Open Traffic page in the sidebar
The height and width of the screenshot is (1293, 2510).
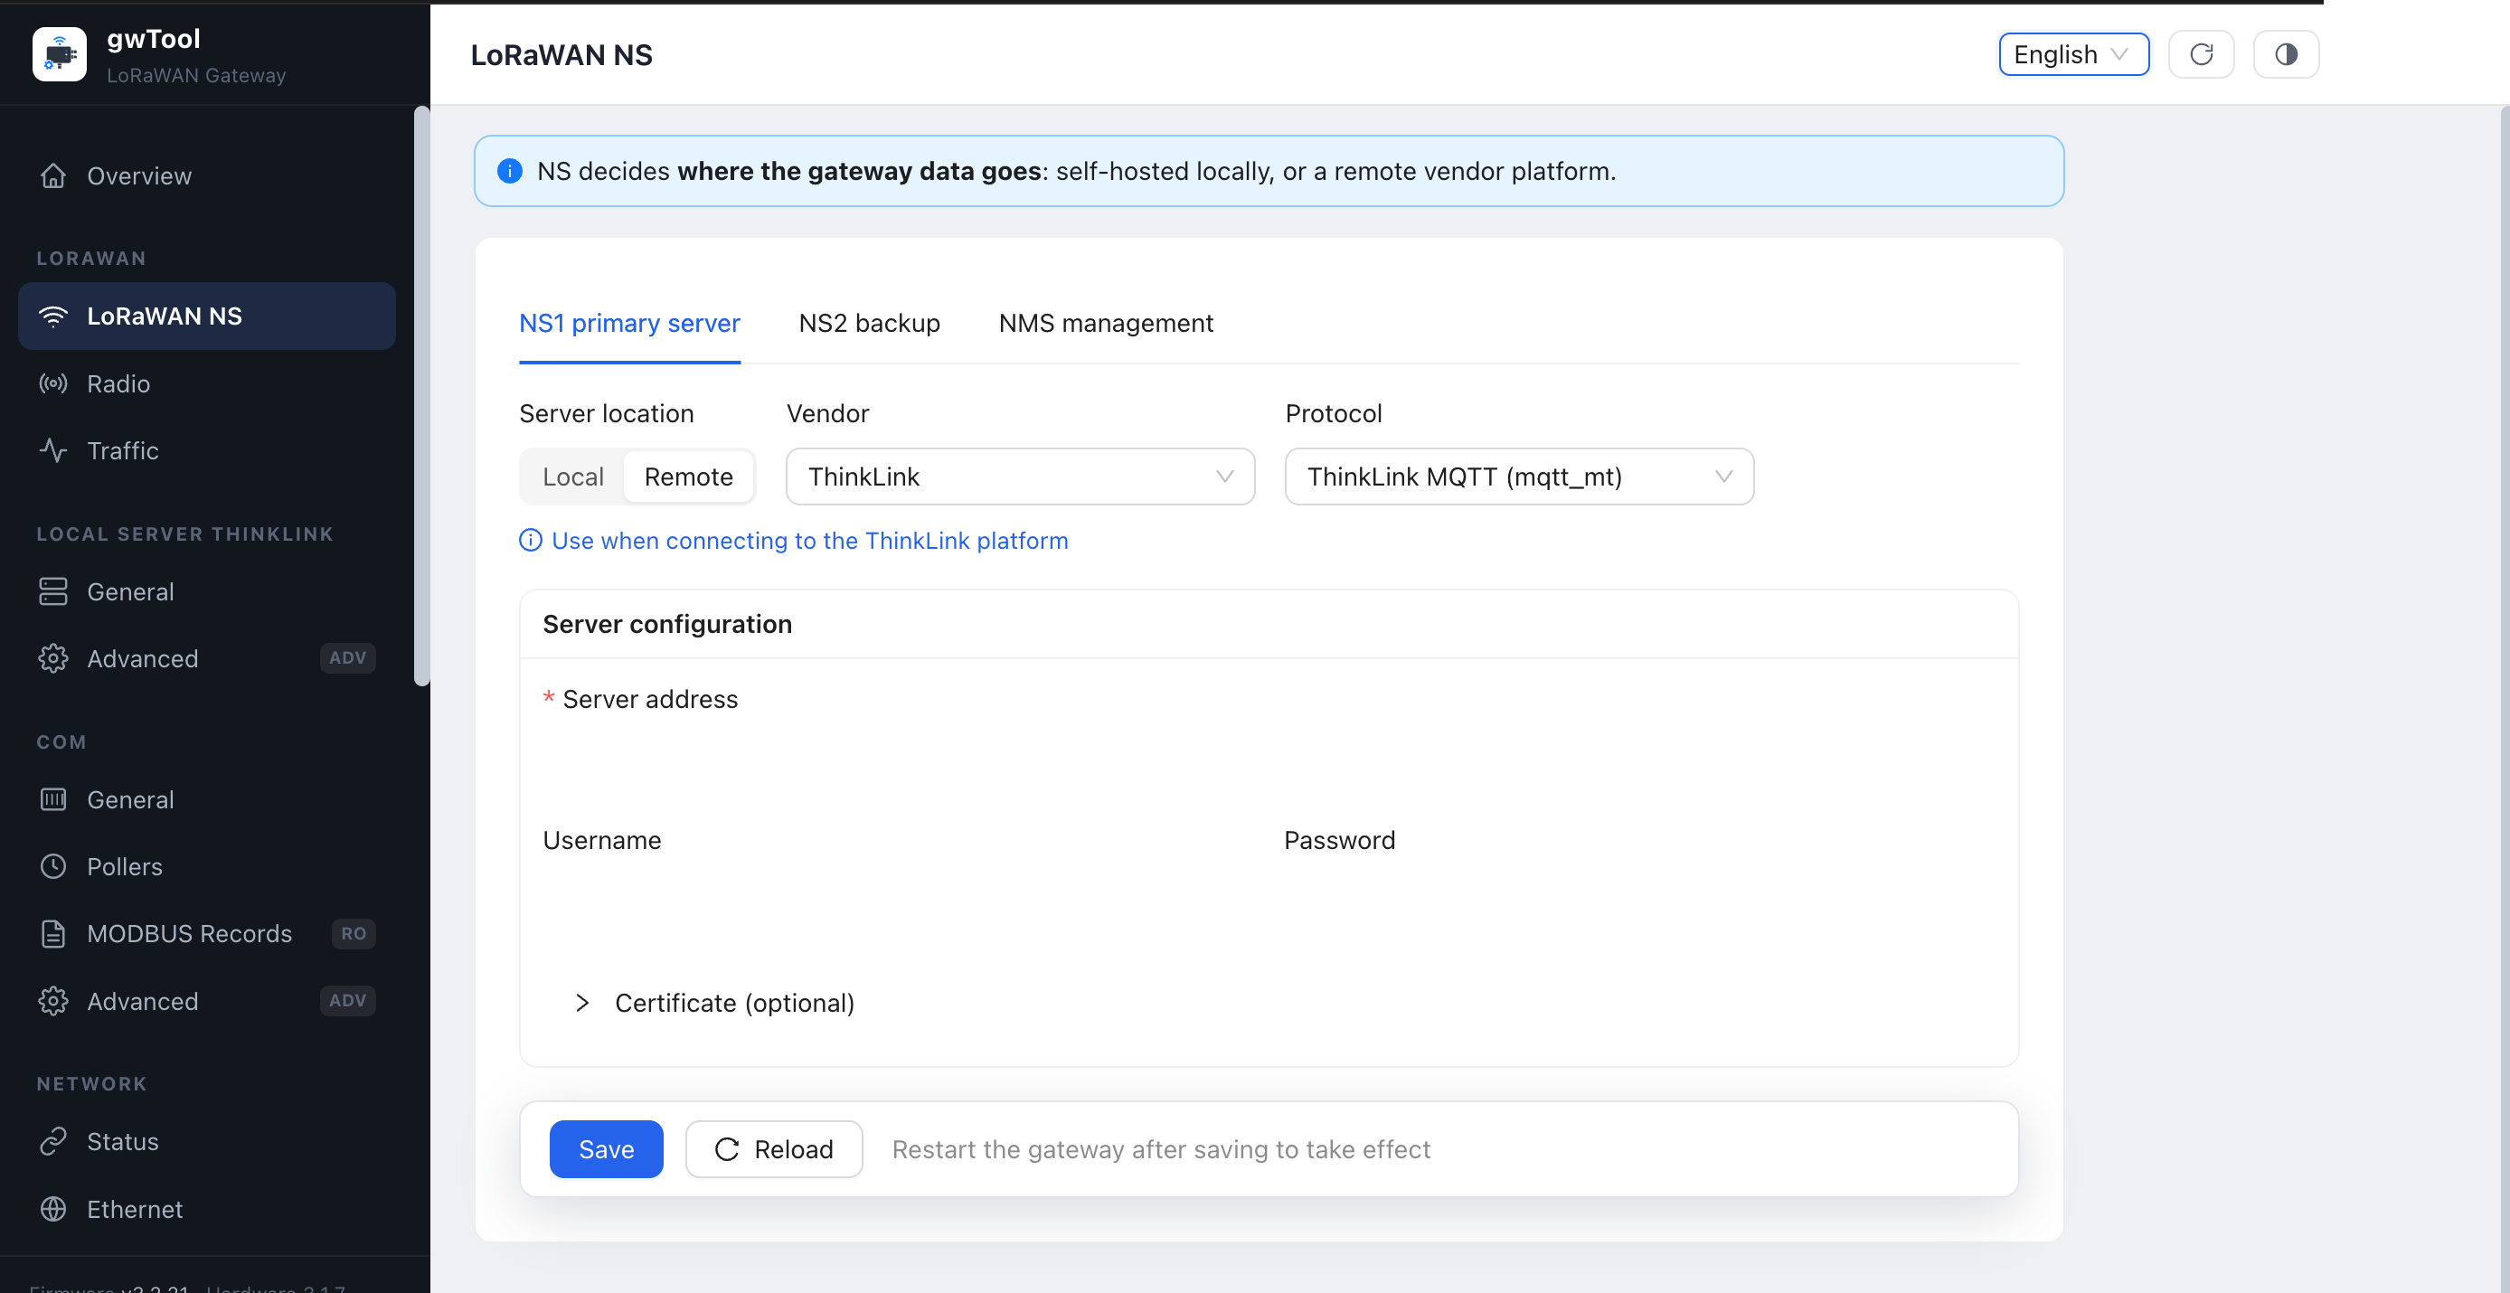(206, 450)
